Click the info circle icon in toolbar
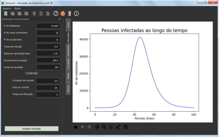219x137 pixels. (76, 14)
